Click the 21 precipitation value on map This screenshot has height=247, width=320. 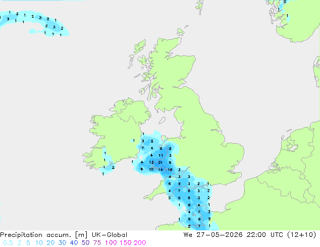pyautogui.click(x=161, y=162)
